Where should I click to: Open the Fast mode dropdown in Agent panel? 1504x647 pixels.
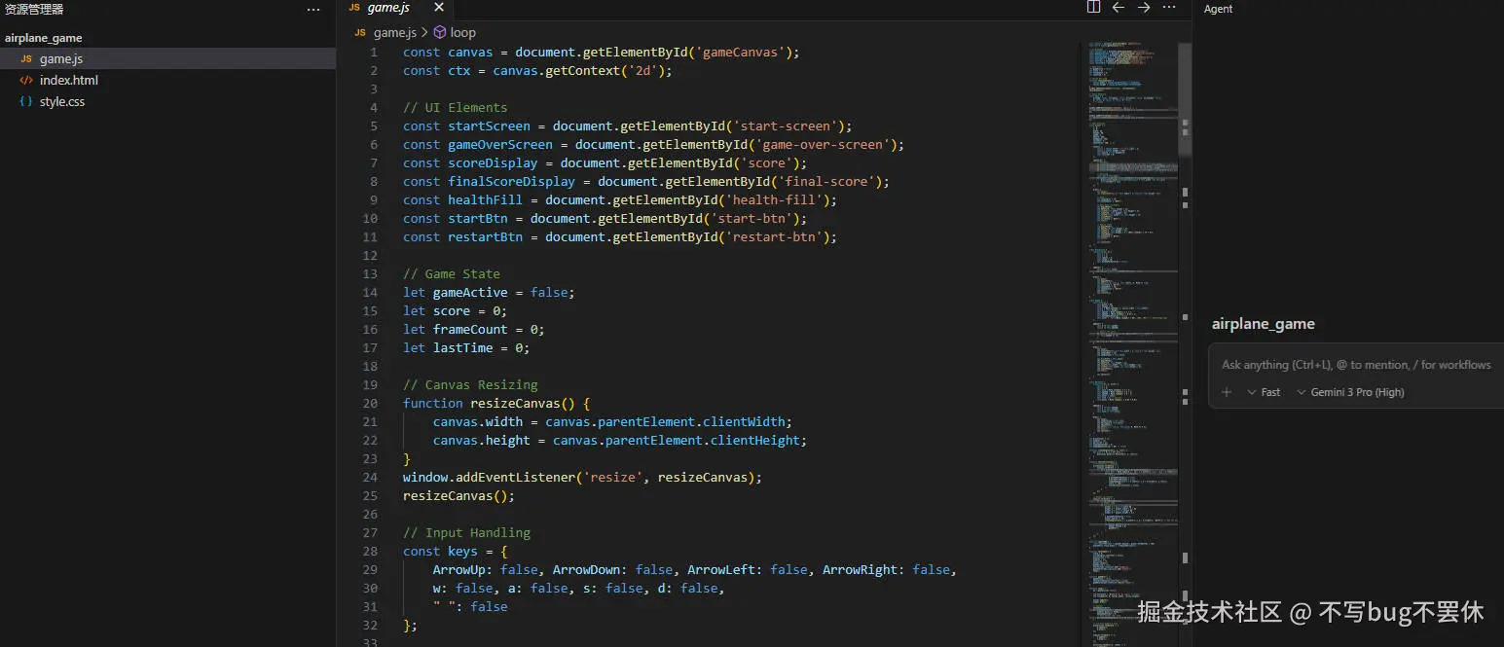pos(1265,392)
